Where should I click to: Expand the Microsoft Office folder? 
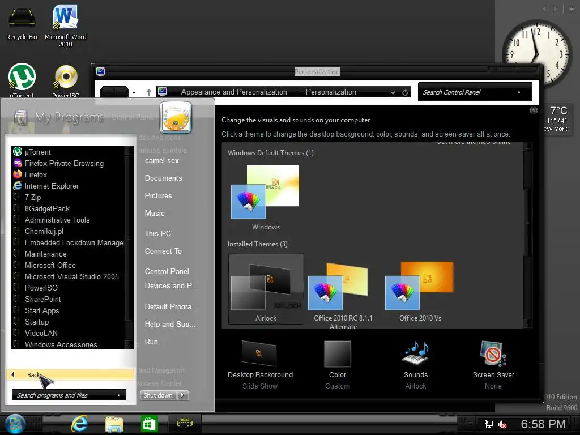tap(69, 265)
